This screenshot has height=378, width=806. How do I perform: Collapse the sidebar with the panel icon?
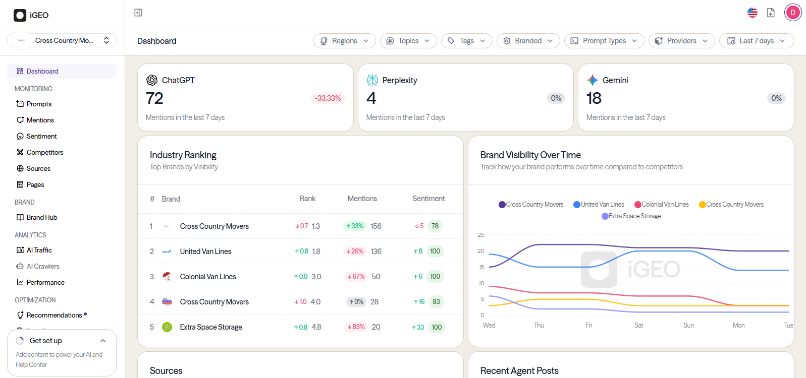[x=138, y=13]
